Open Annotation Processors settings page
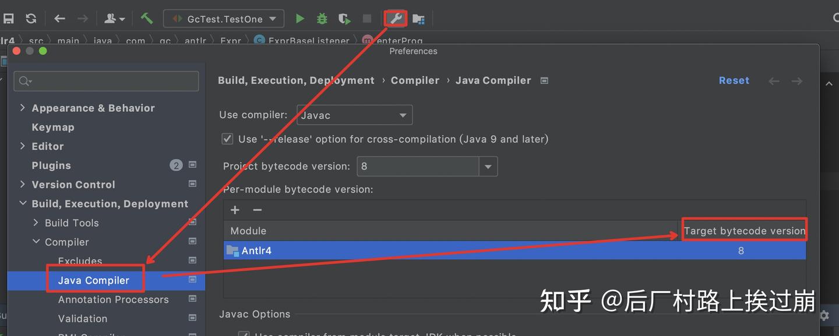The image size is (839, 336). 113,299
